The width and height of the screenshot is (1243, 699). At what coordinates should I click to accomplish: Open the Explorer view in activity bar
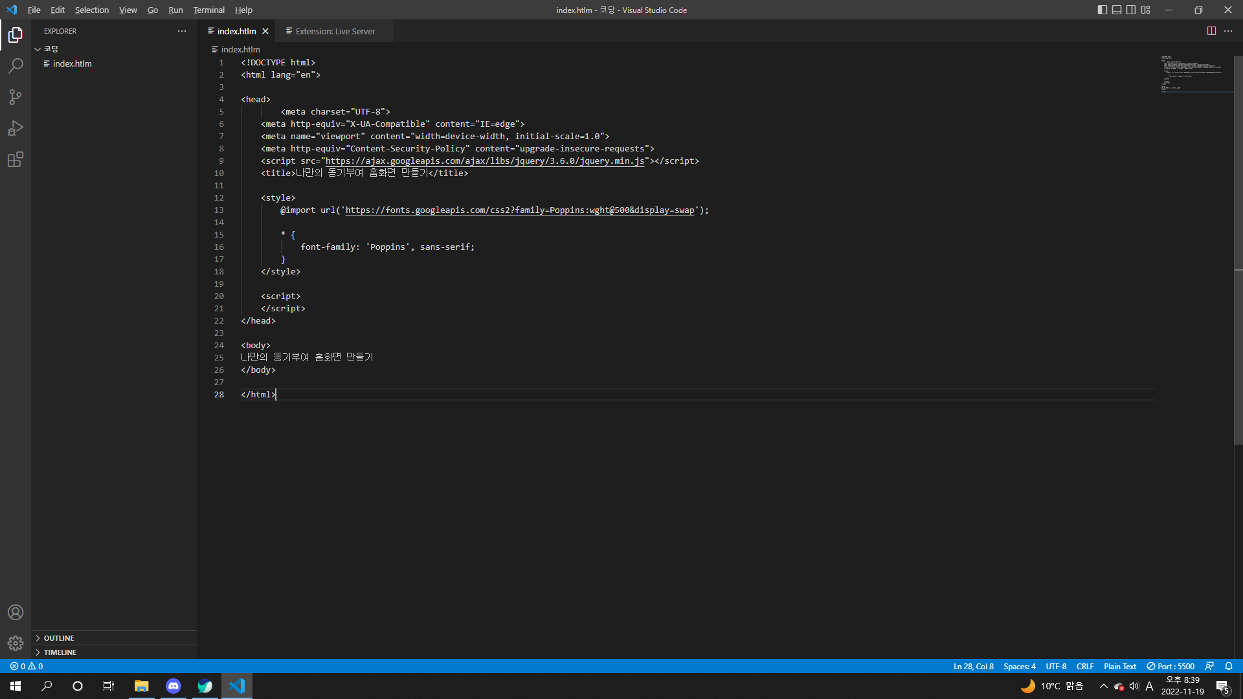click(16, 35)
